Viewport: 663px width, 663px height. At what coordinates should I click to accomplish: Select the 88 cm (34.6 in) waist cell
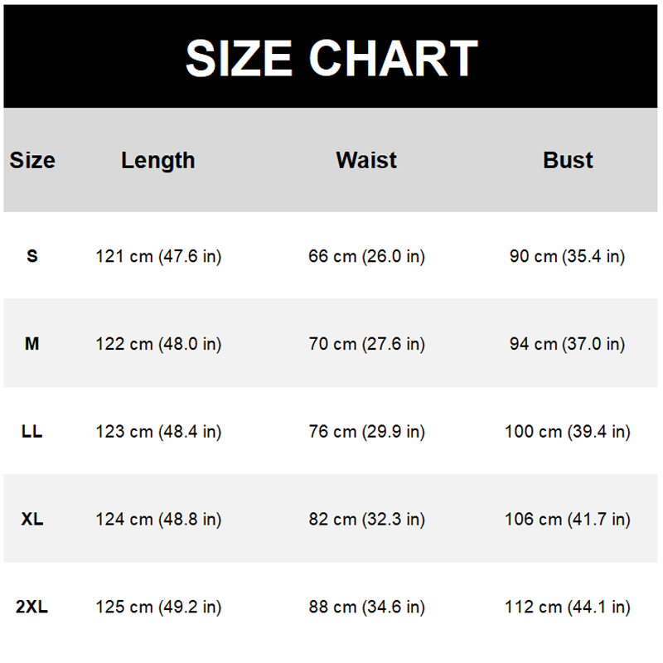coord(366,607)
